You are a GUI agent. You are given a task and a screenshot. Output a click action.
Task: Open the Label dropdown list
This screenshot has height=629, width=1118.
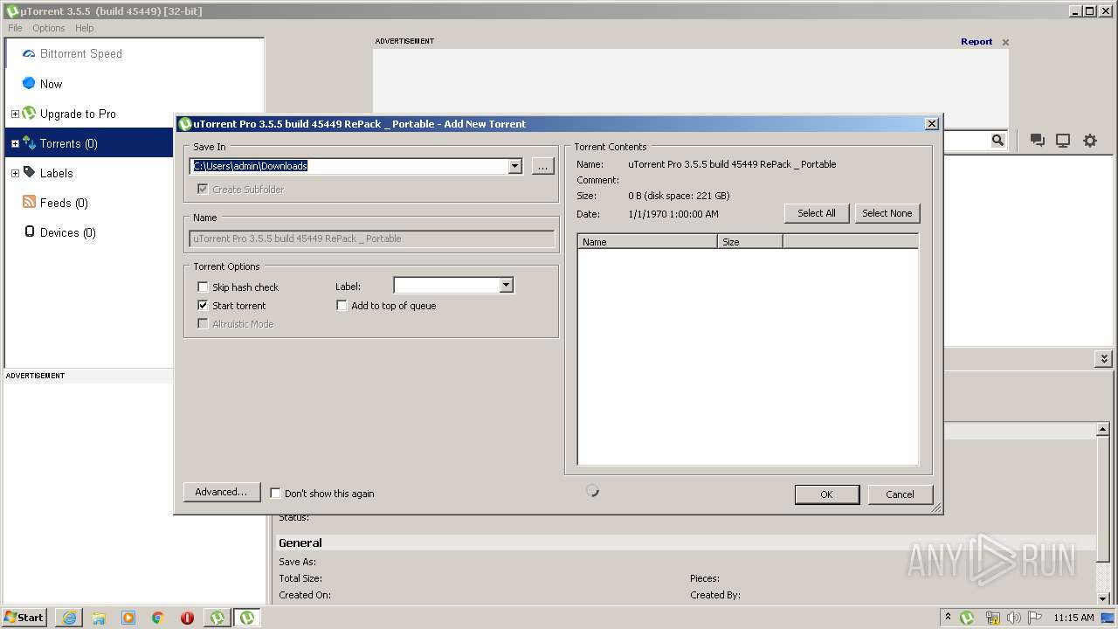[506, 285]
